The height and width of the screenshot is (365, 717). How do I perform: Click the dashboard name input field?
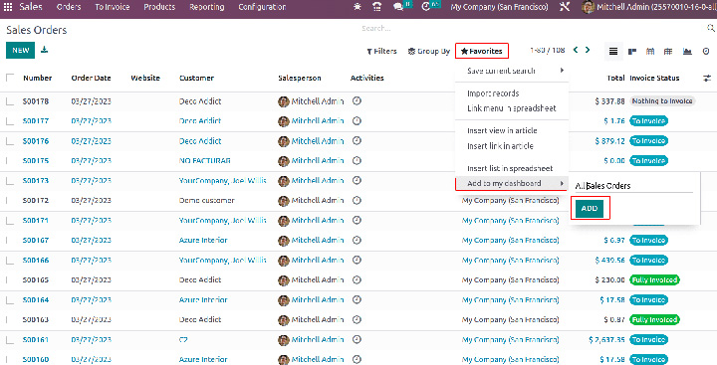pos(633,185)
